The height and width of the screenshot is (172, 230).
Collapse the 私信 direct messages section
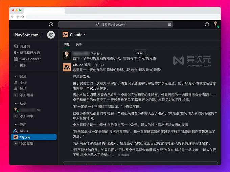coord(16,104)
